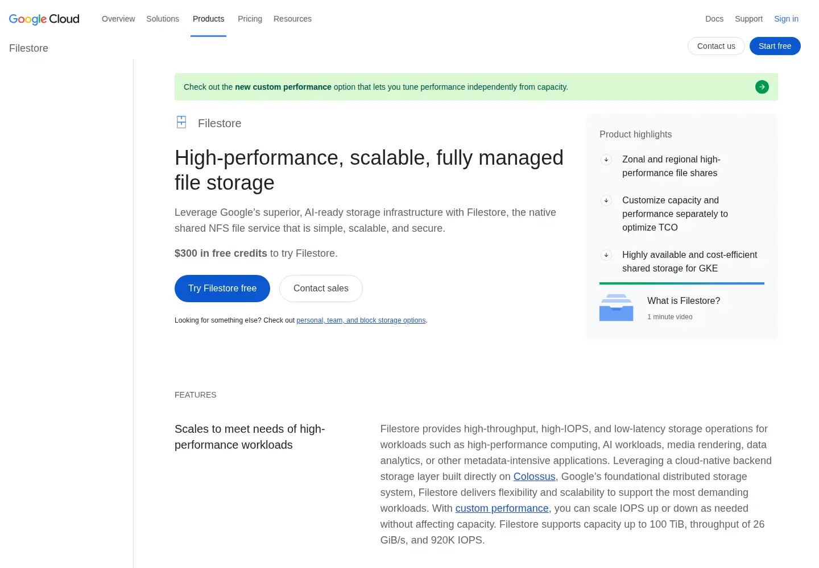Click the Product highlights heading
This screenshot has height=568, width=819.
635,135
